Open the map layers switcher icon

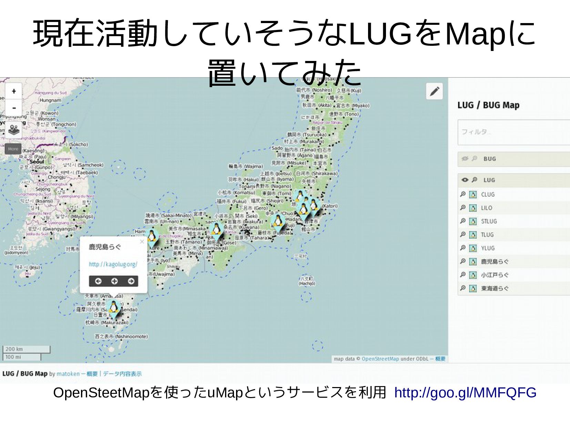coord(14,130)
